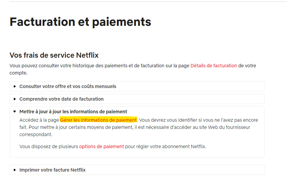Click the "Vos frais de service Netflix" subheading
Viewport: 287px width, 183px height.
tap(54, 55)
